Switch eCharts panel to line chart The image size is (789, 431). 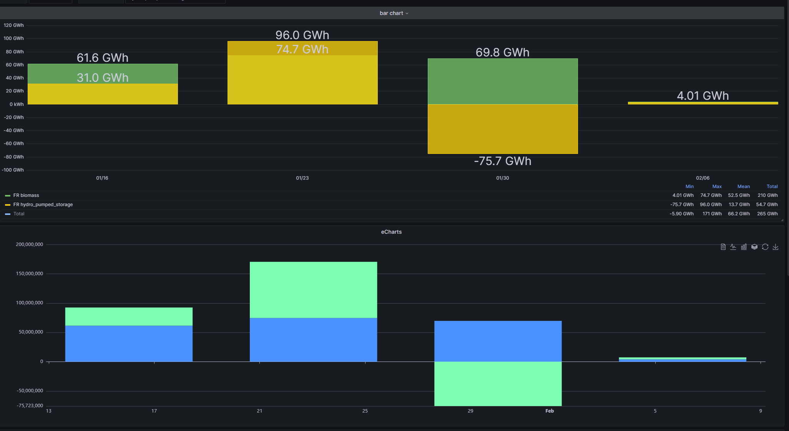(733, 247)
